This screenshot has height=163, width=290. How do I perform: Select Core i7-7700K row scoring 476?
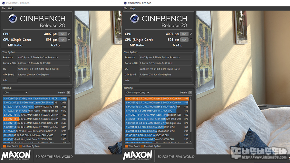click(157, 111)
